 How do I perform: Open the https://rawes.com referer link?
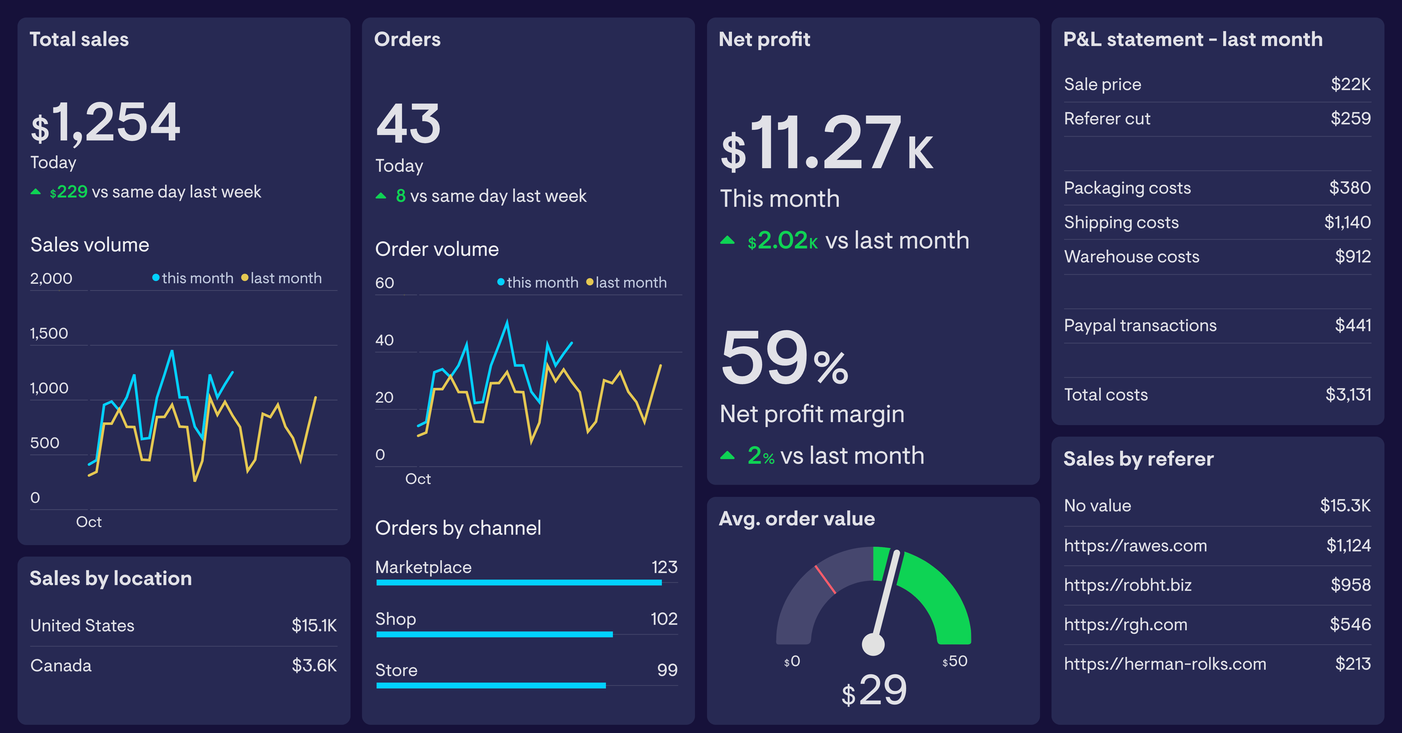pyautogui.click(x=1135, y=545)
